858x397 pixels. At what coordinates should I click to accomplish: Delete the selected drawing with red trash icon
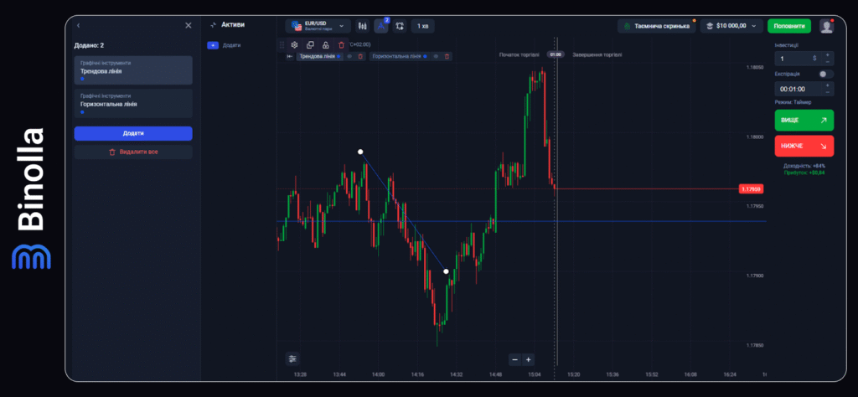pos(341,44)
